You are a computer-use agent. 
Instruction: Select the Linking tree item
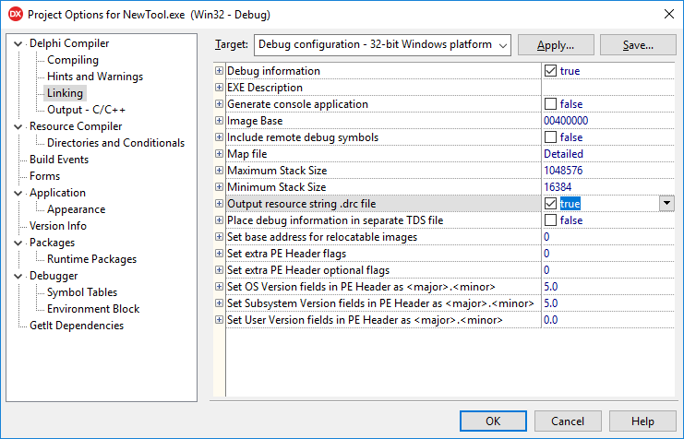65,93
